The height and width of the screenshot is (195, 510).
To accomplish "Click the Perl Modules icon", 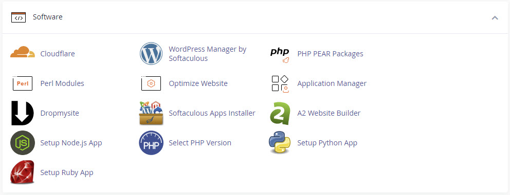I will click(x=23, y=83).
